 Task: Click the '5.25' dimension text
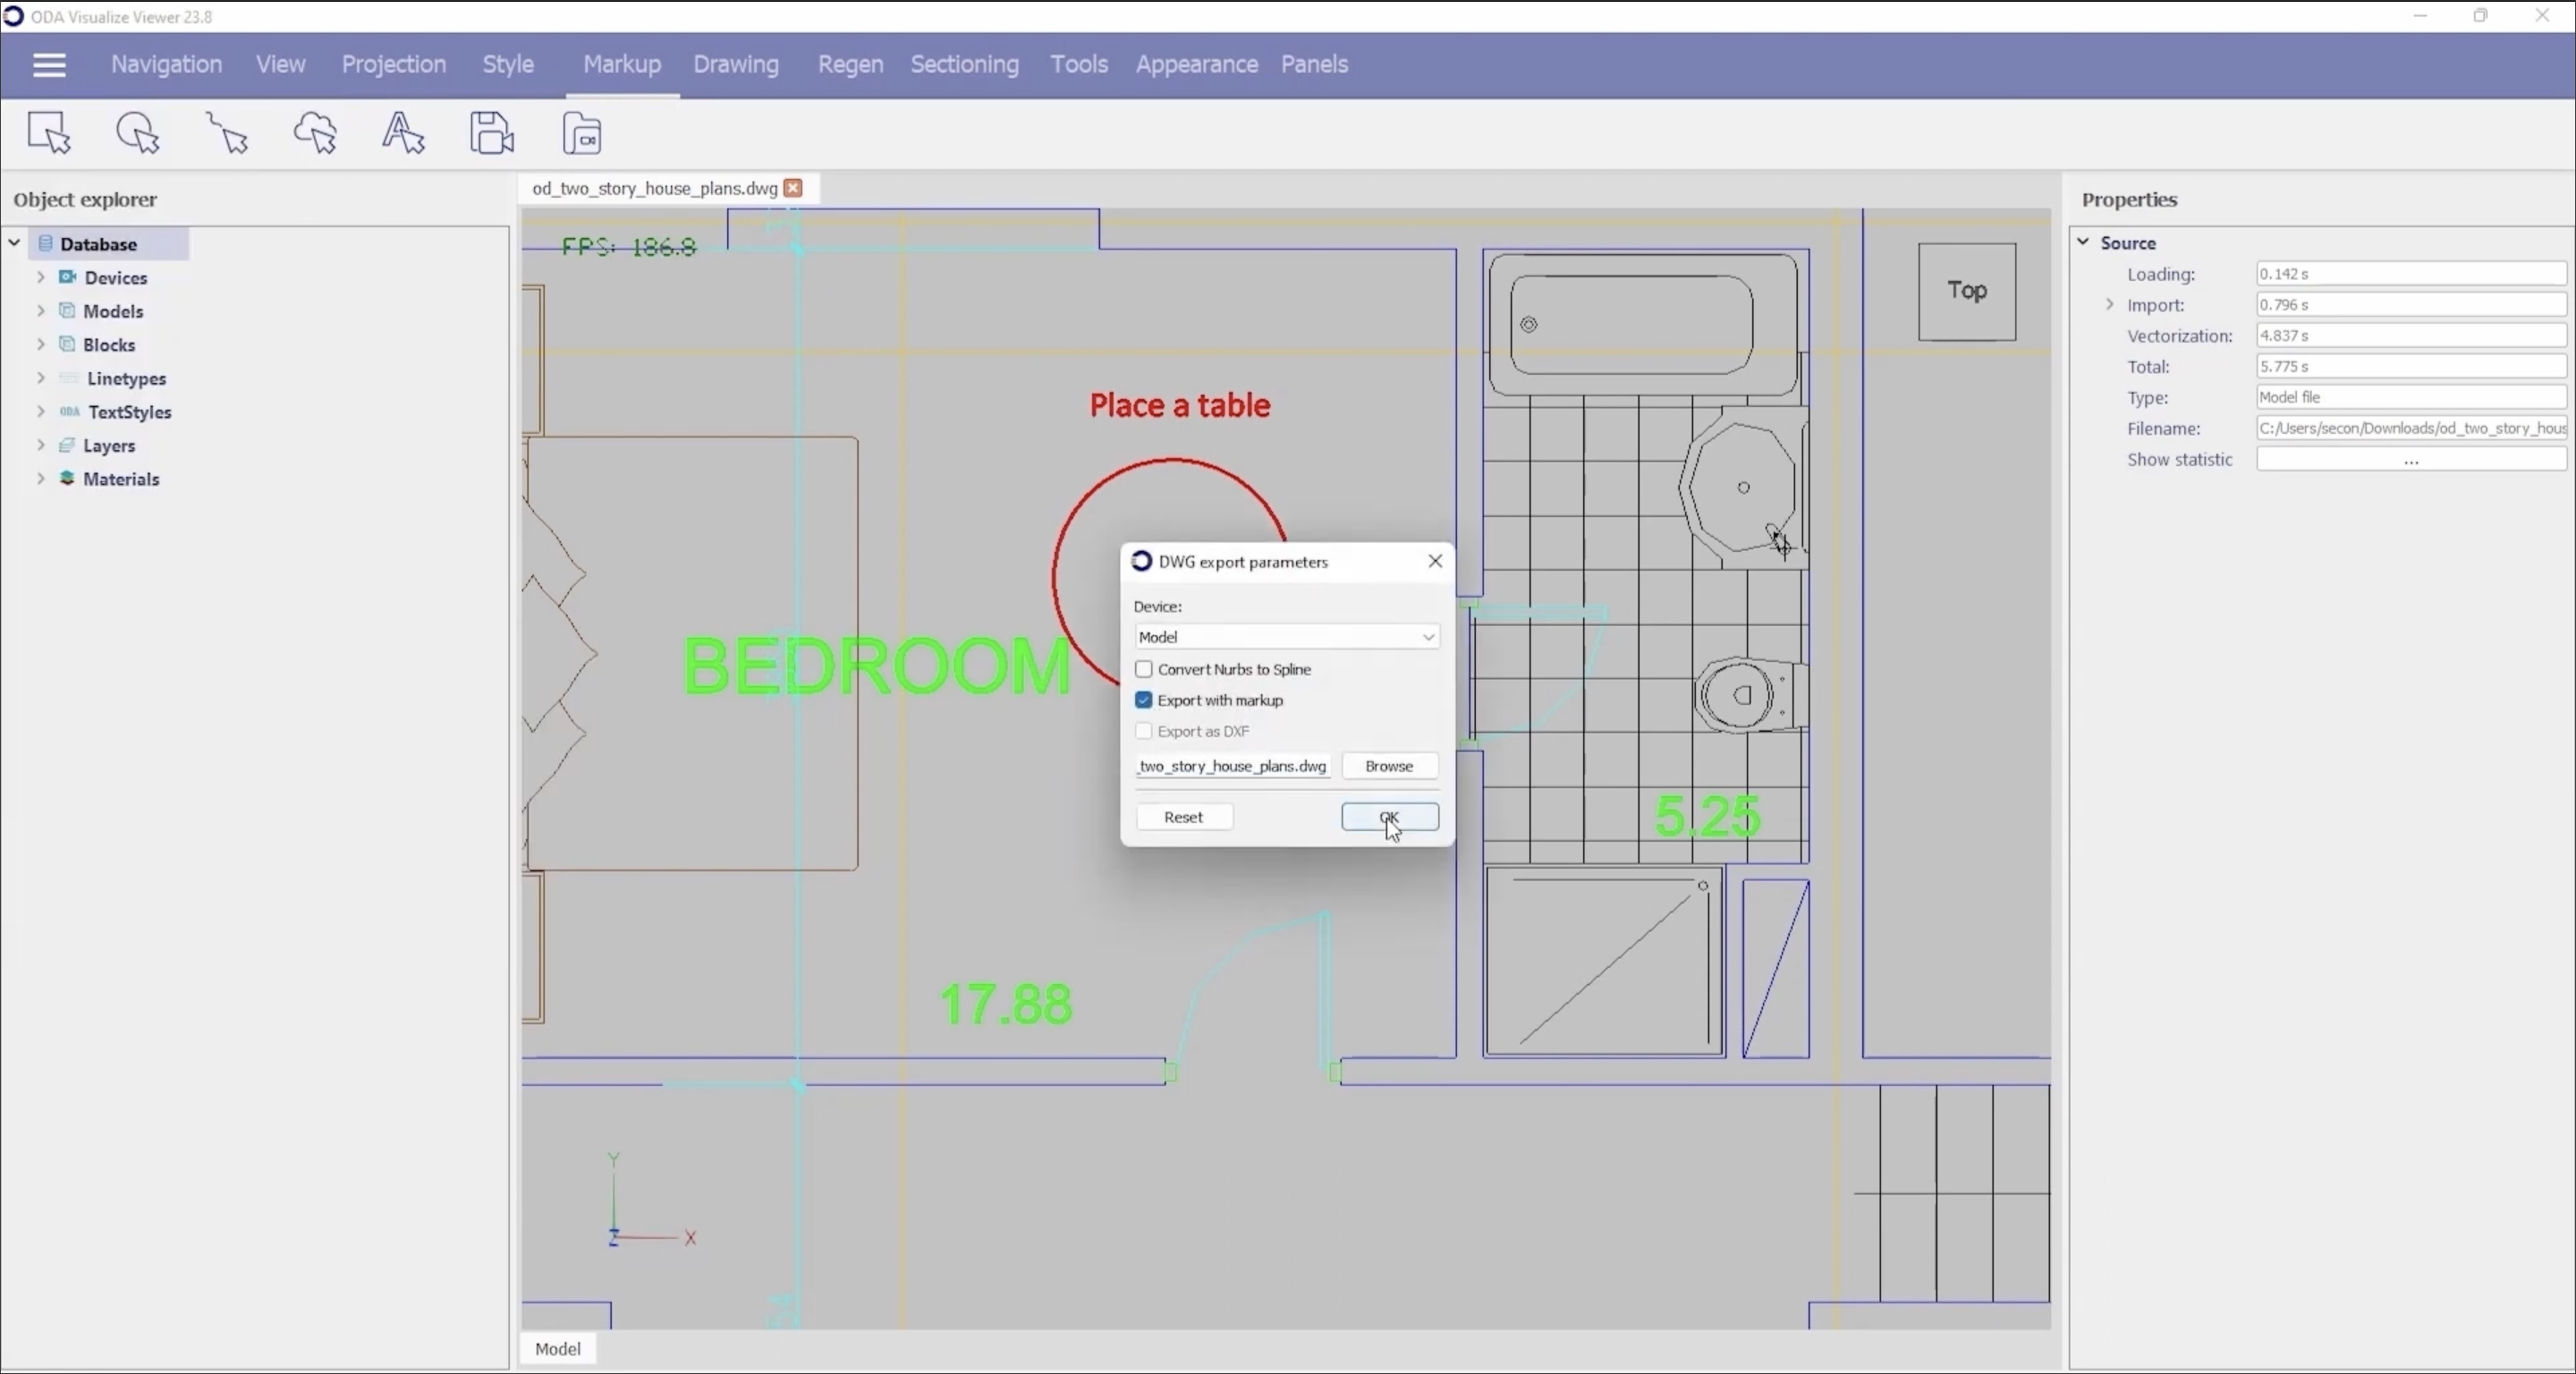pyautogui.click(x=1707, y=816)
